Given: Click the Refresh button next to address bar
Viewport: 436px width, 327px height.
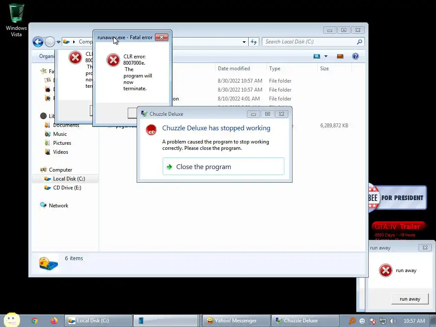Looking at the screenshot, I should pos(254,42).
